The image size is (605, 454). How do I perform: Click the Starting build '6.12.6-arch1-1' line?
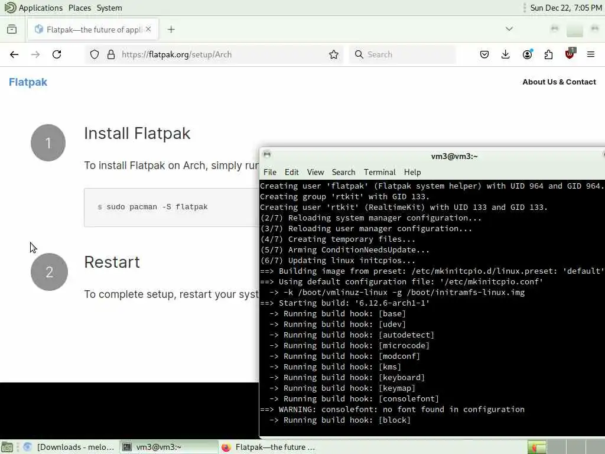(344, 303)
